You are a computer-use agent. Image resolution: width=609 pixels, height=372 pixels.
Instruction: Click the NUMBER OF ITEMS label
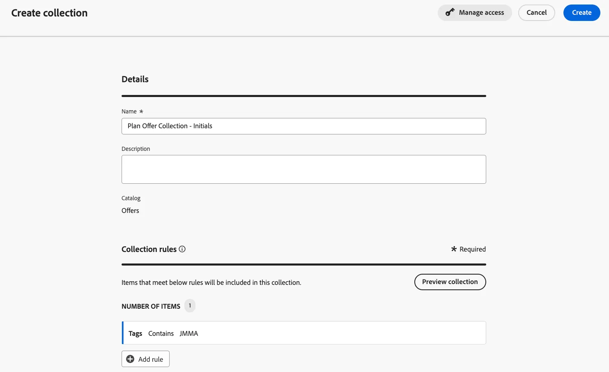pyautogui.click(x=151, y=306)
